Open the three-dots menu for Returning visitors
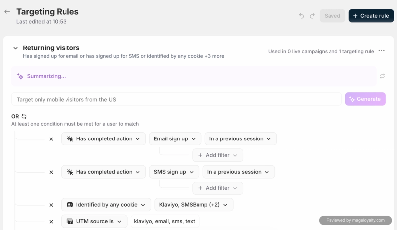397x230 pixels. [x=381, y=51]
